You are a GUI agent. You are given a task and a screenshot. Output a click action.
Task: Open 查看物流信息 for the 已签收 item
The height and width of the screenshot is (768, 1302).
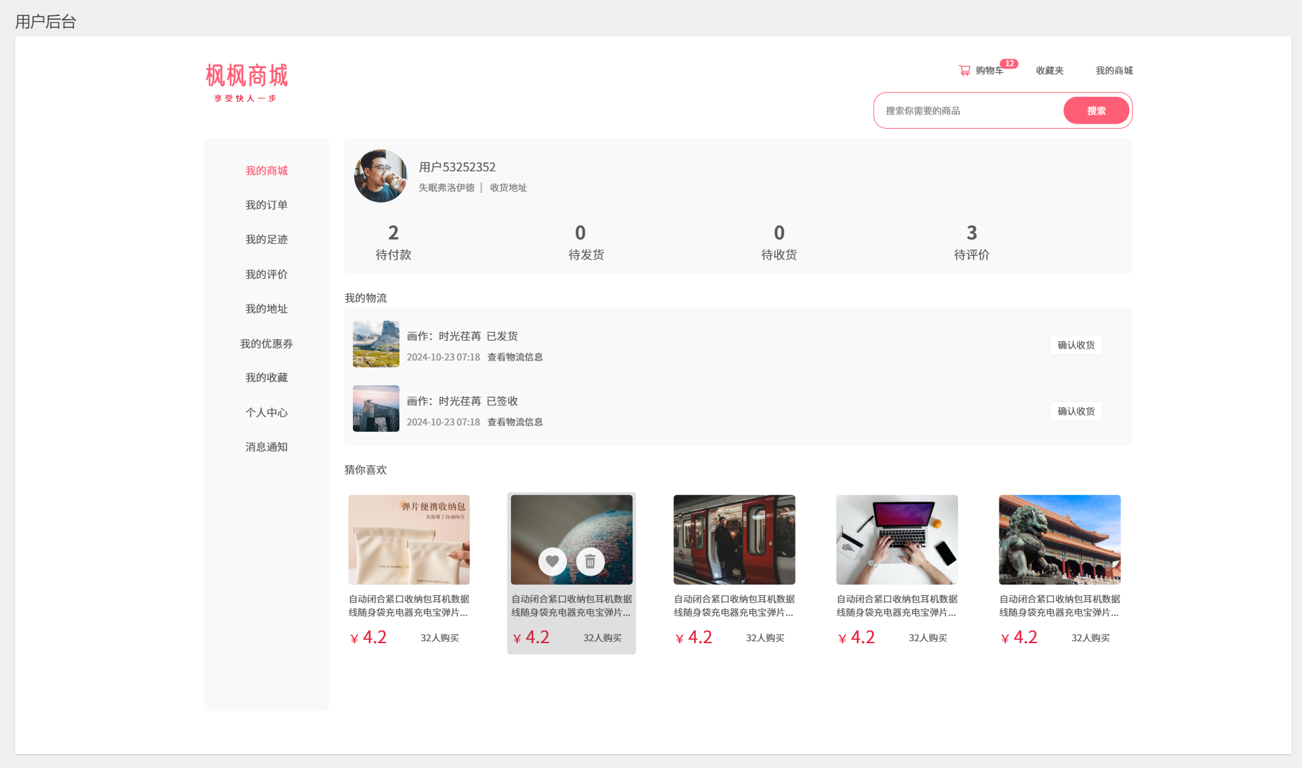(x=515, y=422)
